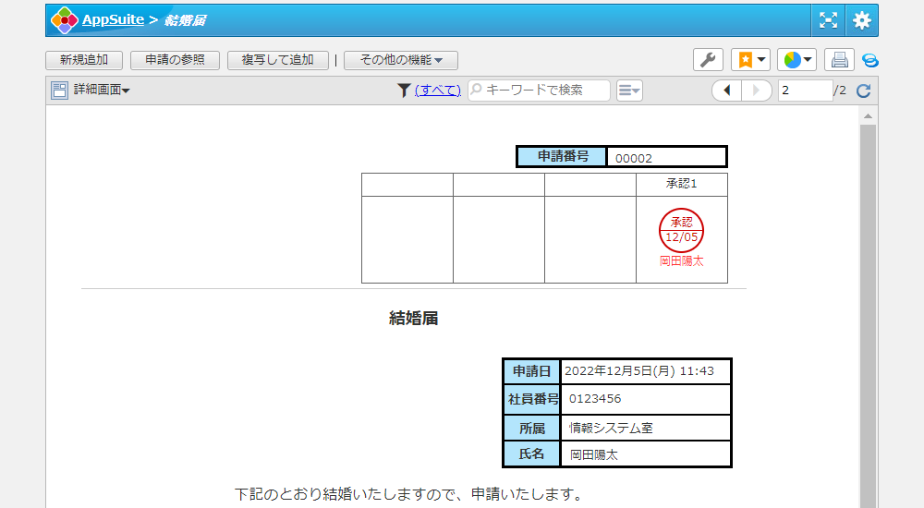Click the funnel filter icon
Screen dimensions: 924x508
[x=404, y=91]
